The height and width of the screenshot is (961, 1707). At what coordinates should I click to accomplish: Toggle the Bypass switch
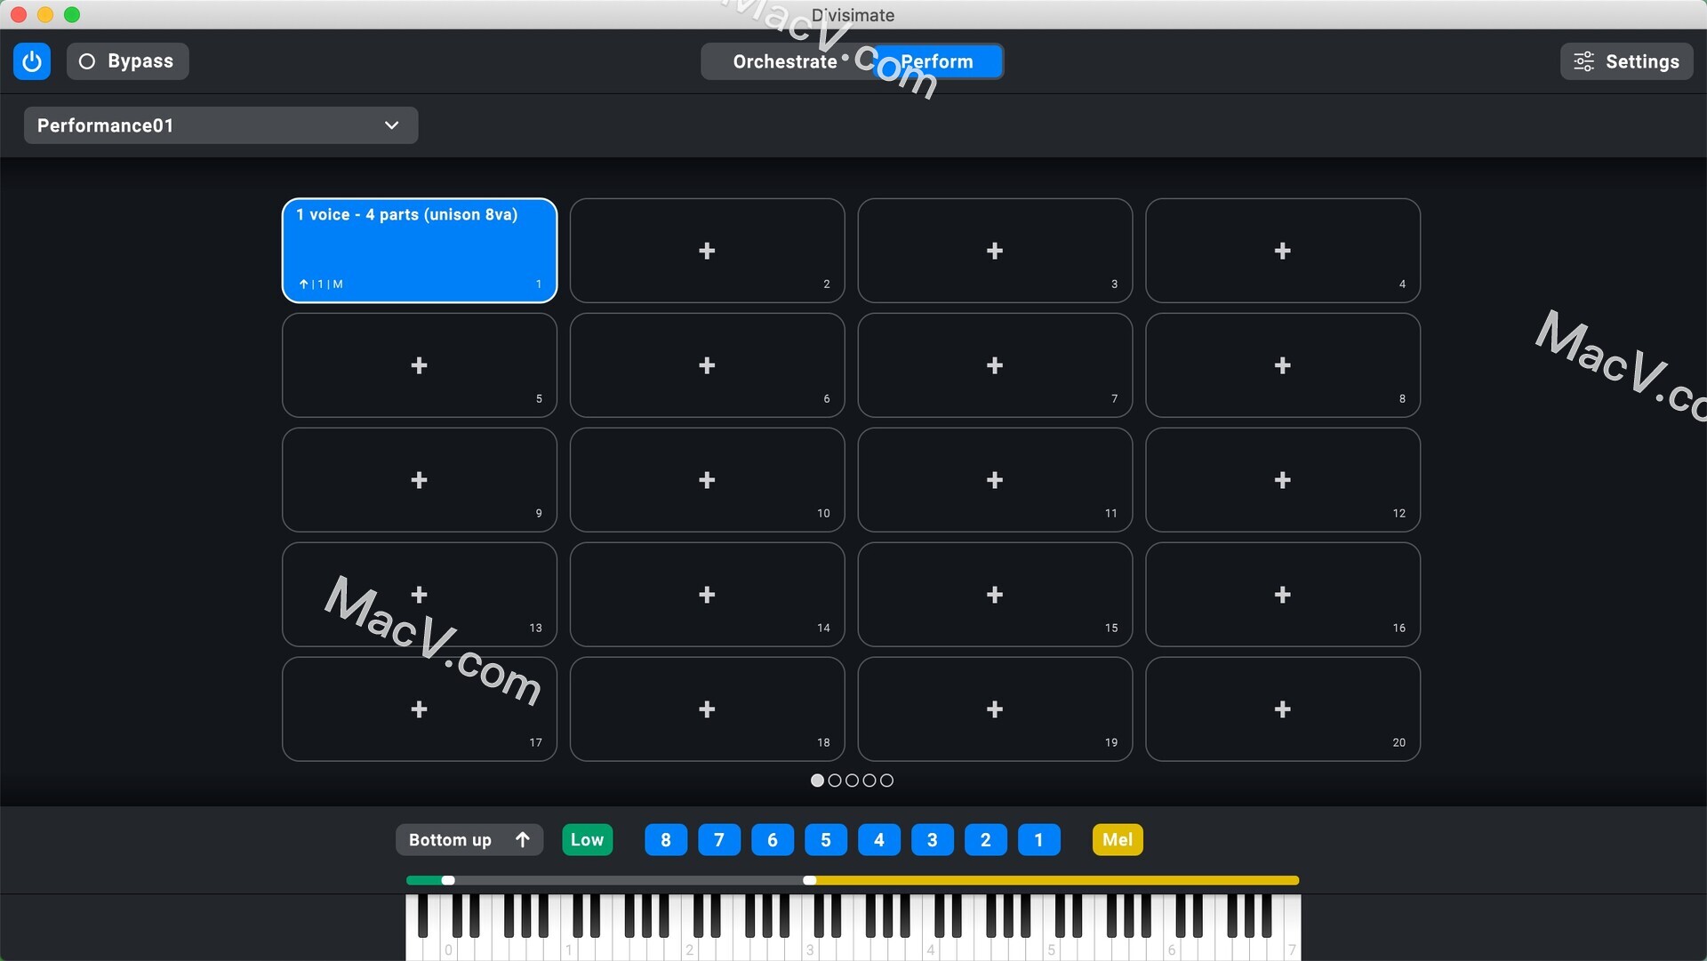pos(124,61)
